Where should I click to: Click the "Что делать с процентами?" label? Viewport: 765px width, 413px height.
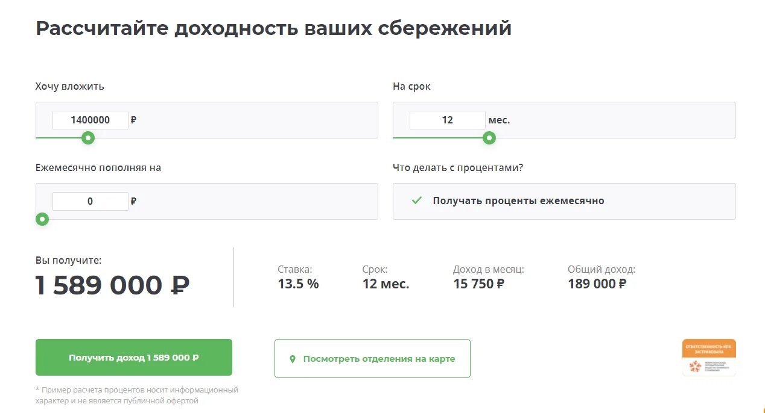point(458,167)
